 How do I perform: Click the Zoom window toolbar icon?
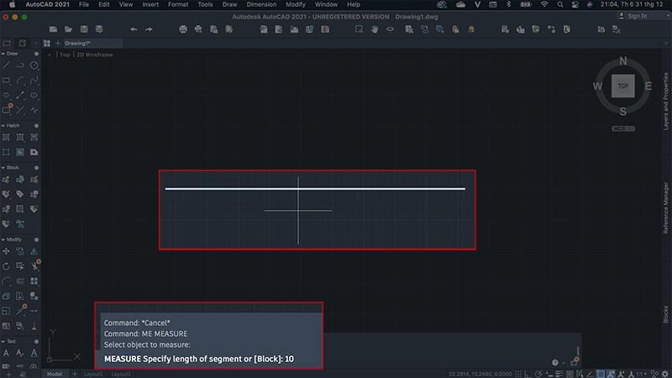tap(360, 29)
